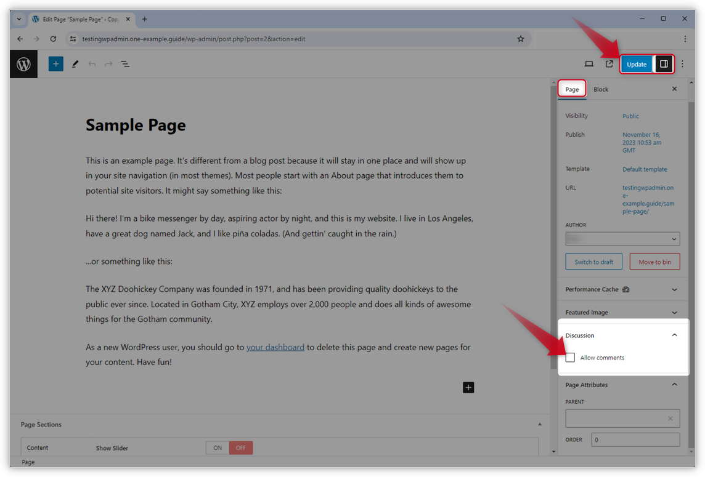
Task: Select the Page tab in the sidebar
Action: (x=571, y=89)
